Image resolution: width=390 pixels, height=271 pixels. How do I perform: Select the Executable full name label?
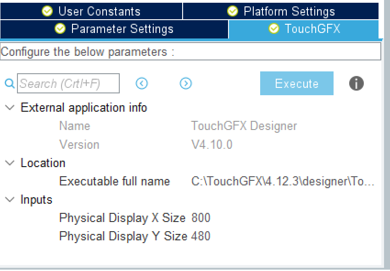[x=114, y=181]
